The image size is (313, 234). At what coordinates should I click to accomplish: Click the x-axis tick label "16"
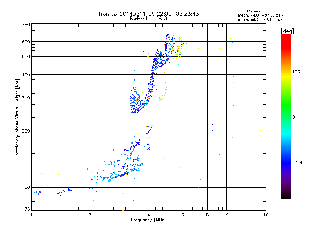[266, 215]
